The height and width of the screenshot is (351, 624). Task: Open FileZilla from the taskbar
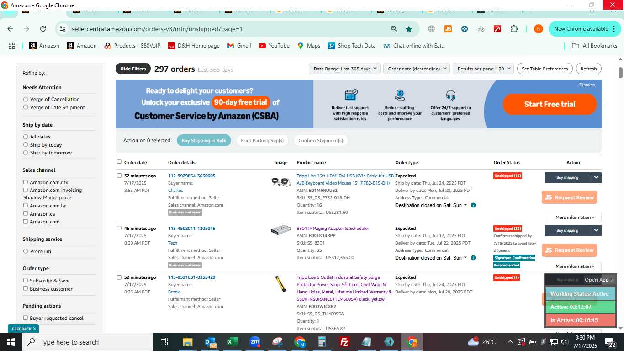pyautogui.click(x=344, y=342)
